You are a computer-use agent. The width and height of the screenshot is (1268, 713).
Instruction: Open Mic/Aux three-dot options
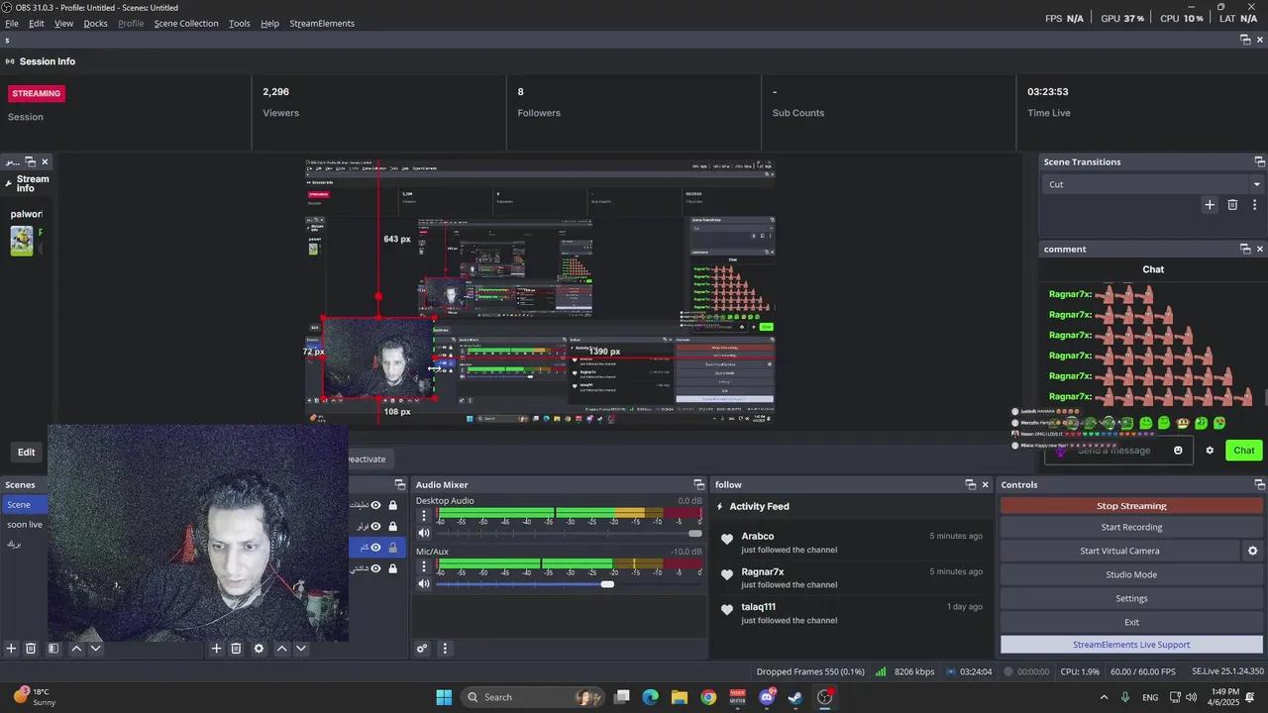coord(424,566)
